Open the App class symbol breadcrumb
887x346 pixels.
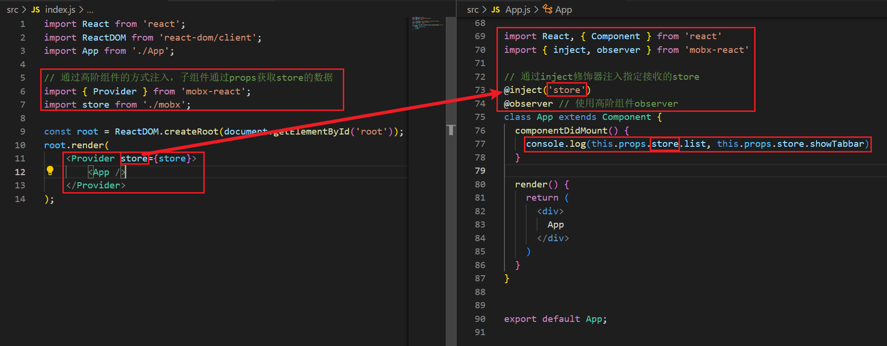(x=564, y=9)
